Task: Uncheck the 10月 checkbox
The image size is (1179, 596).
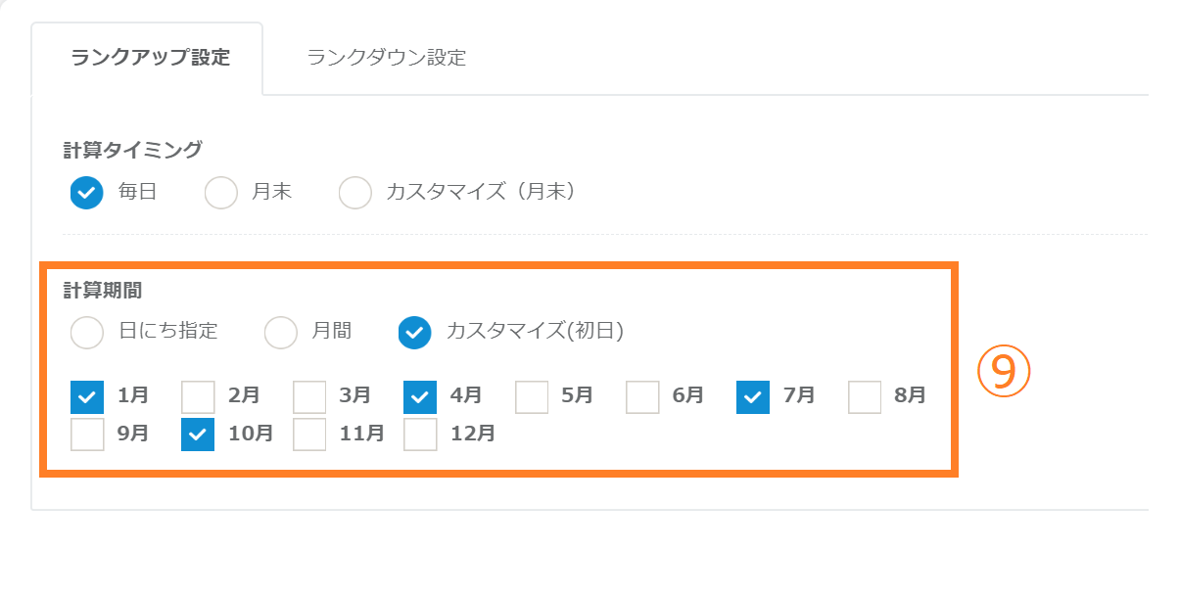Action: pos(199,434)
